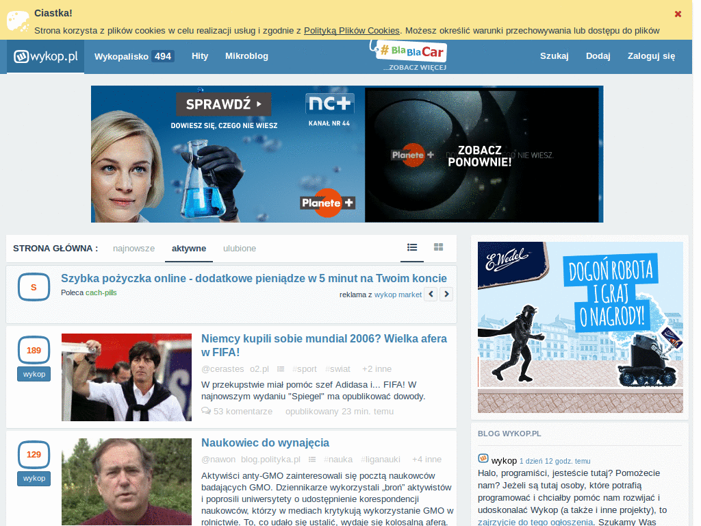
Task: Click the #sport tag
Action: [x=305, y=369]
